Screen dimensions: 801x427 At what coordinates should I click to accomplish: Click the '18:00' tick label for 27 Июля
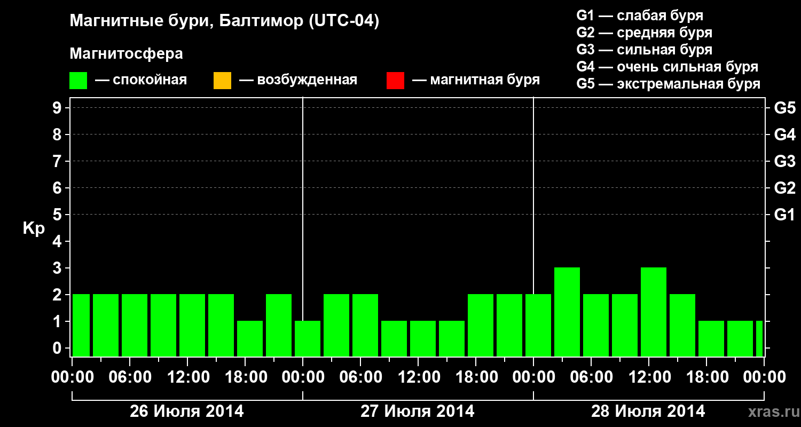[x=476, y=377]
